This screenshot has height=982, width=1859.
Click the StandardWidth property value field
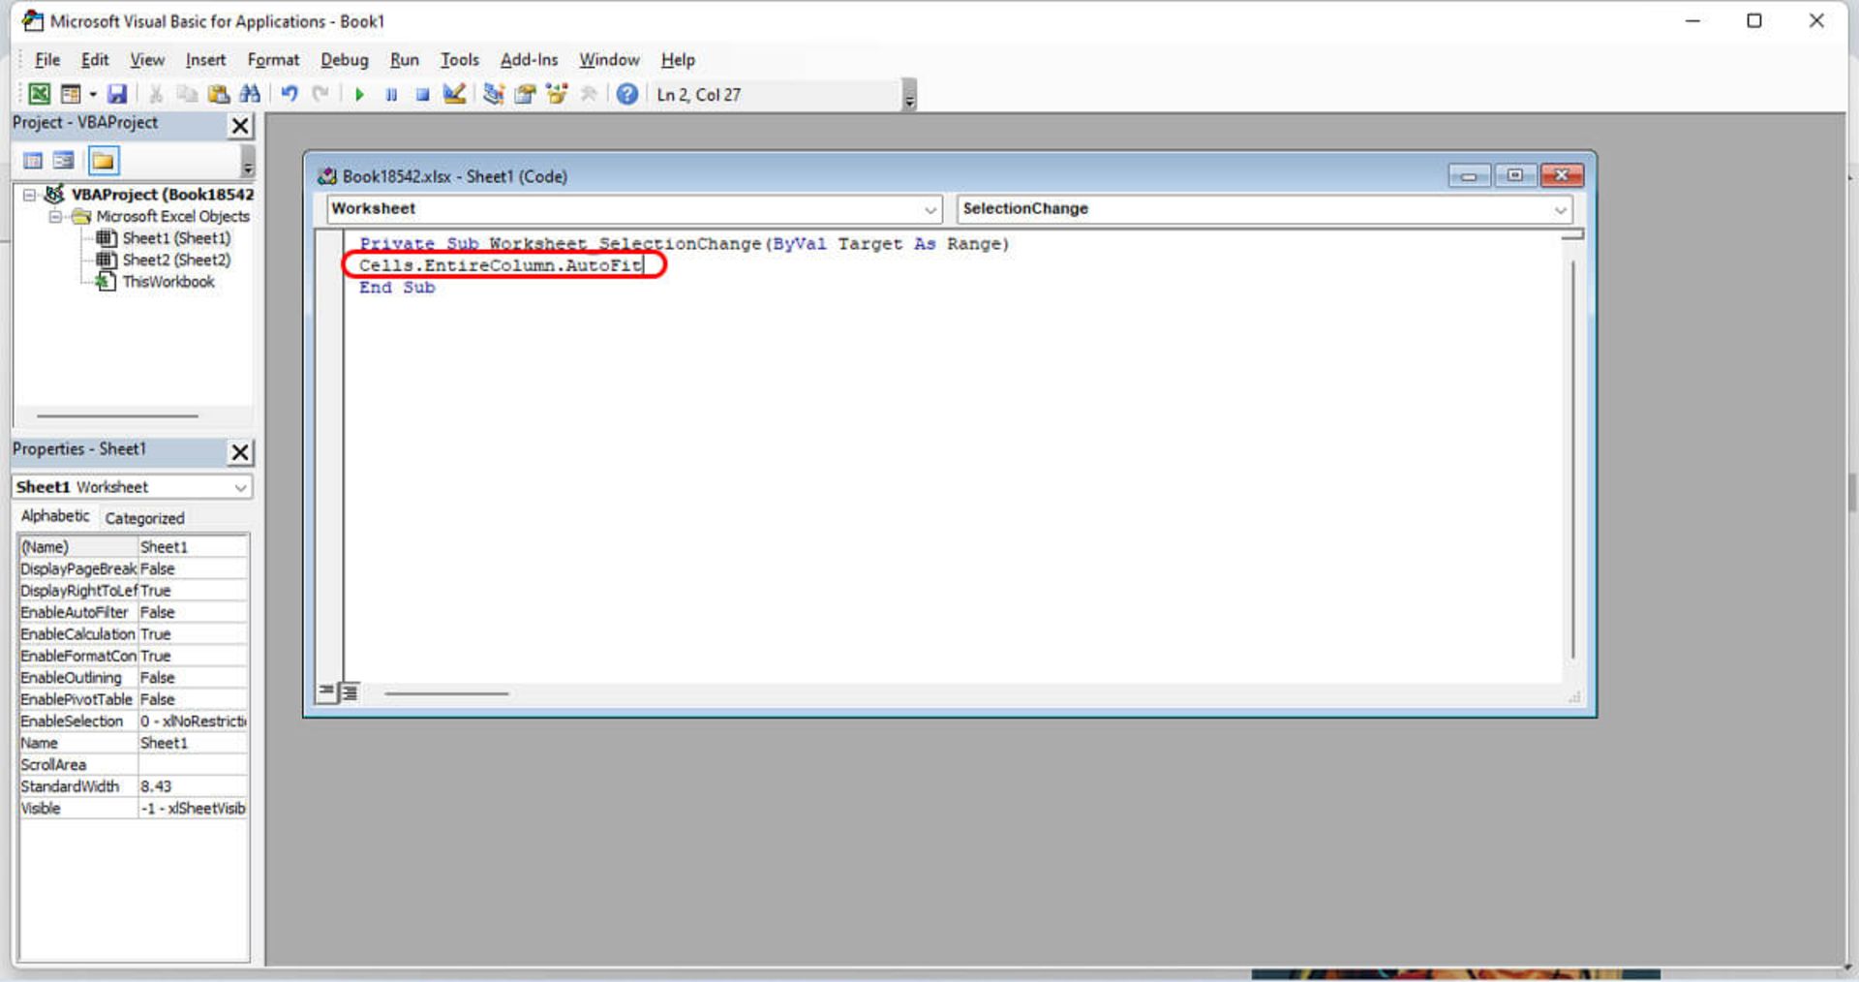tap(192, 786)
